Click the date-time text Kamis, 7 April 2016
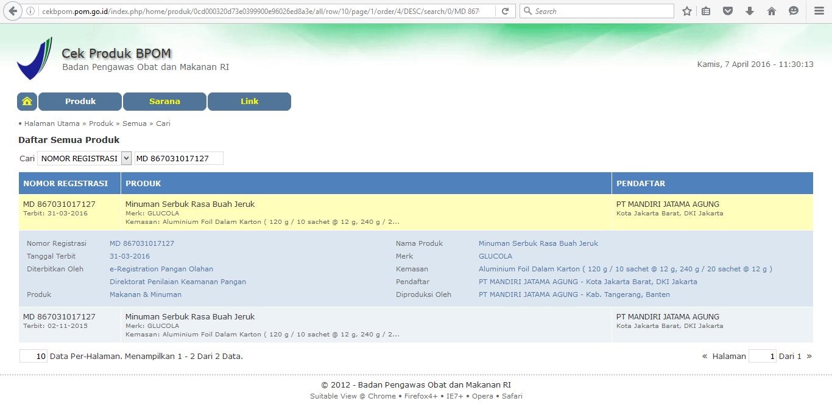 click(x=755, y=64)
